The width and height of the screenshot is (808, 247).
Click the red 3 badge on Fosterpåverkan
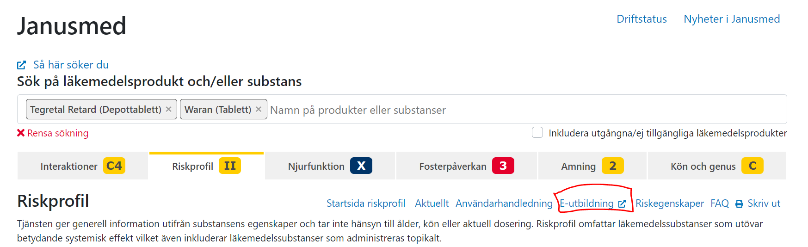pyautogui.click(x=503, y=166)
